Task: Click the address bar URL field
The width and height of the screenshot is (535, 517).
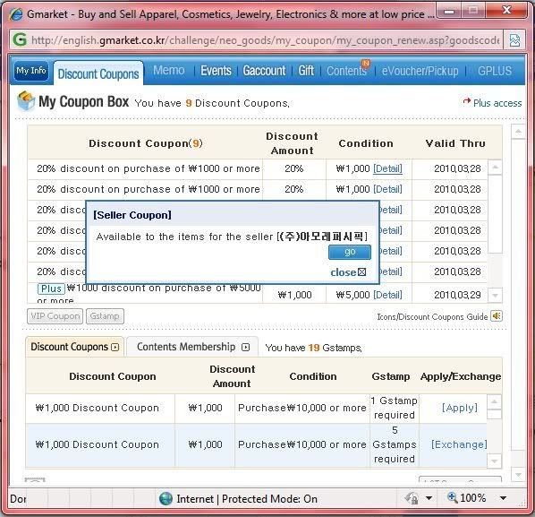Action: point(266,40)
